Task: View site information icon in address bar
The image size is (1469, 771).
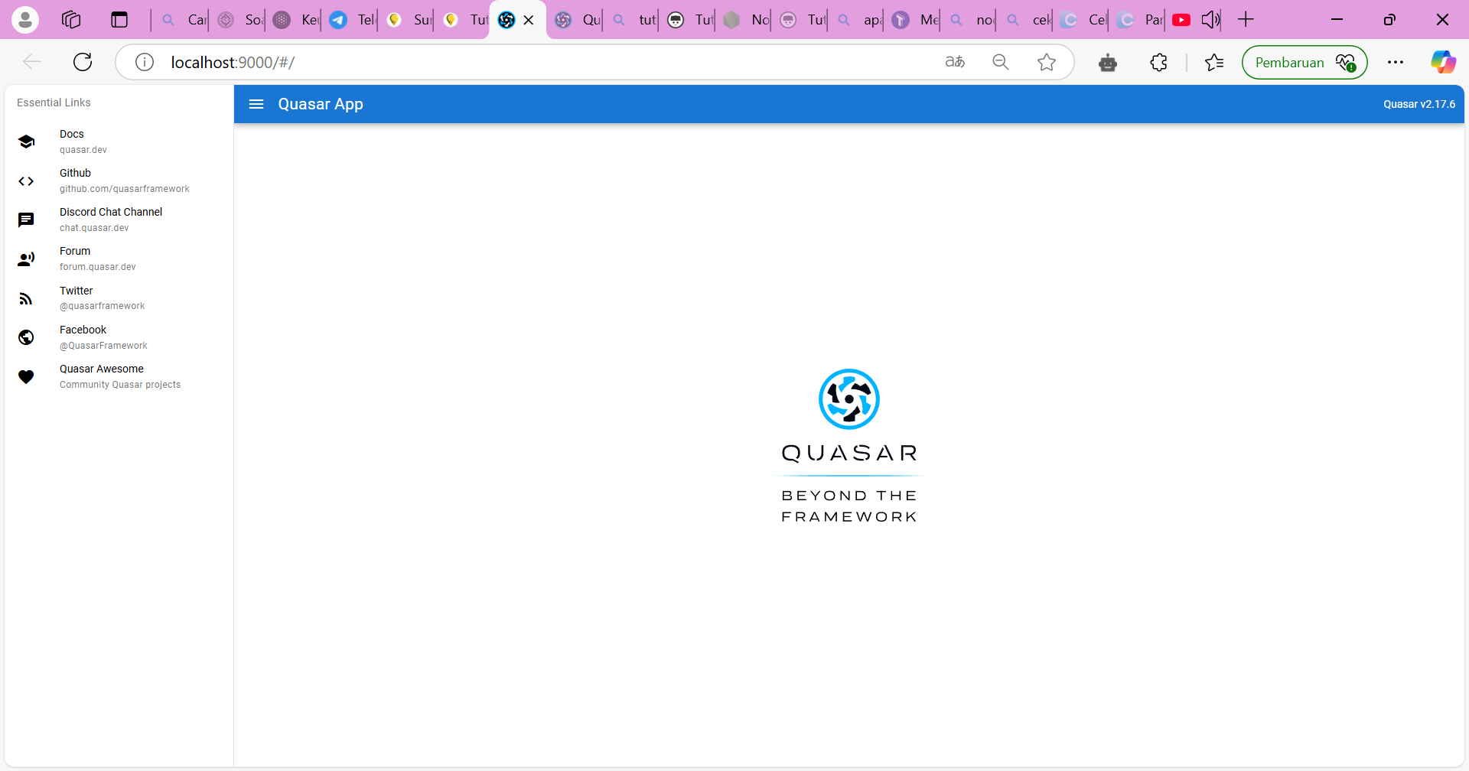Action: point(145,62)
